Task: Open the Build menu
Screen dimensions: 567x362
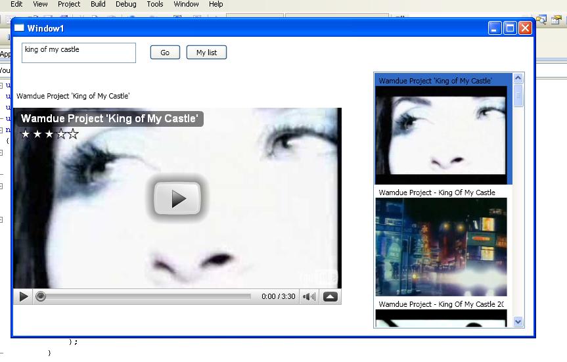Action: (x=98, y=4)
